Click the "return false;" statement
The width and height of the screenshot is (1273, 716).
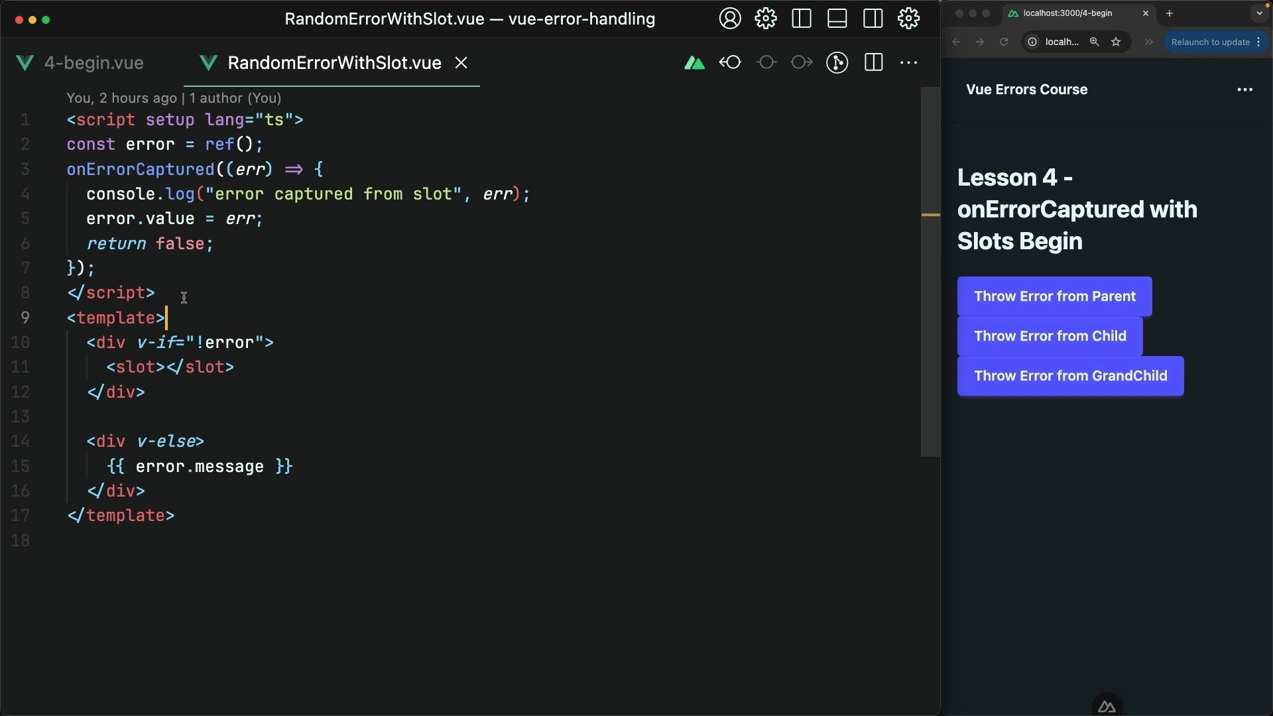[150, 244]
